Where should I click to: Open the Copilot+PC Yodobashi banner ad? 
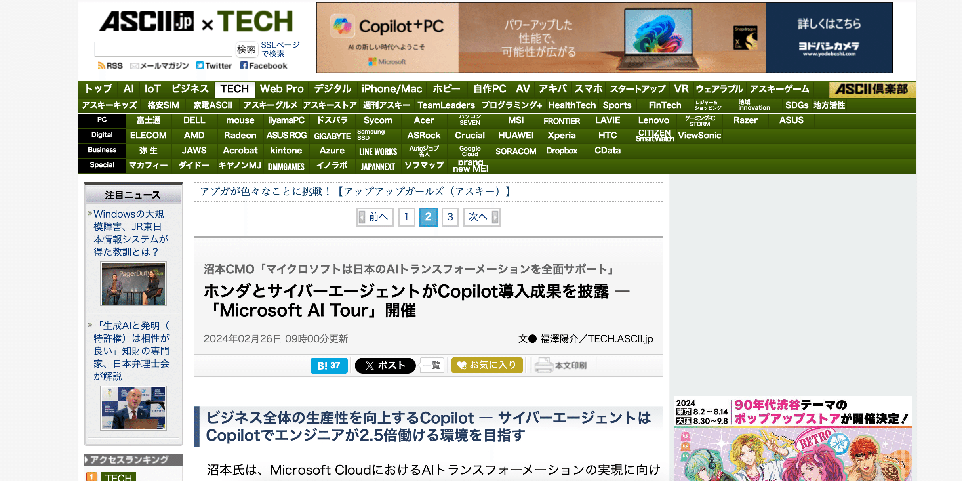click(604, 38)
